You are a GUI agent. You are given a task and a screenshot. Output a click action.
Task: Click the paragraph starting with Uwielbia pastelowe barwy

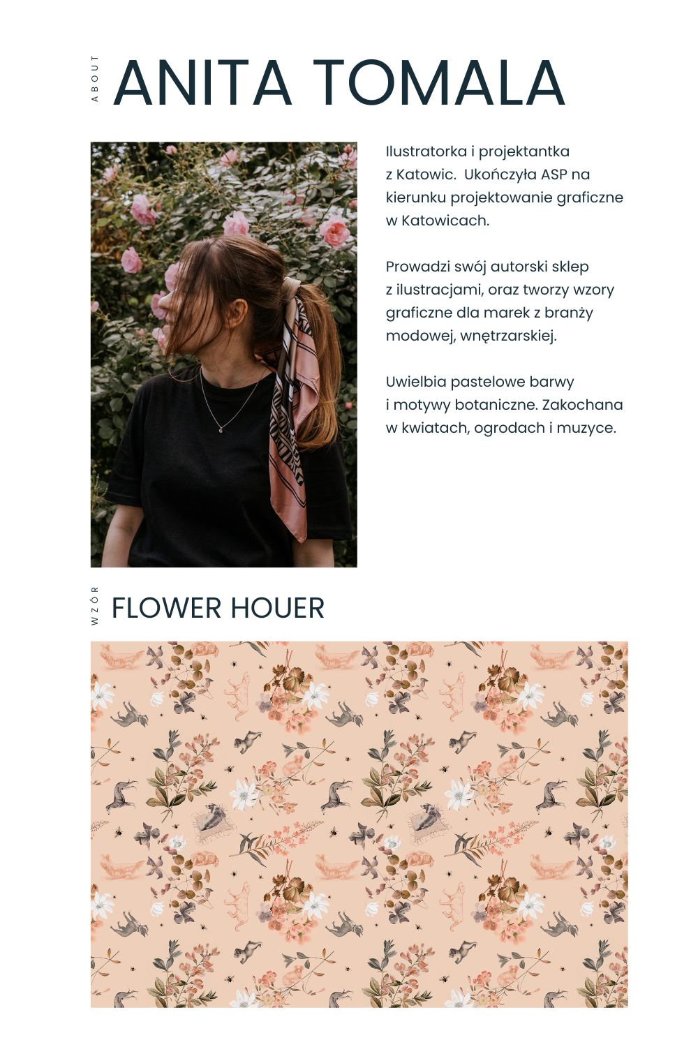pos(504,405)
